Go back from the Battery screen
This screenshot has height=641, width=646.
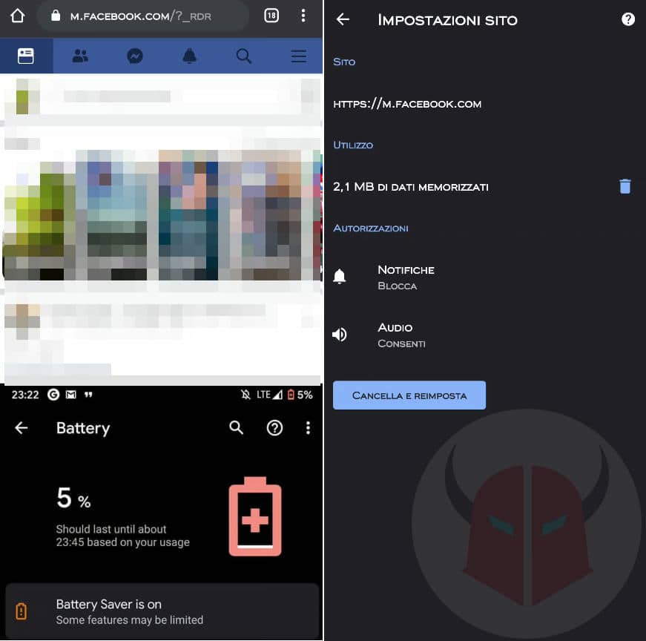(22, 428)
